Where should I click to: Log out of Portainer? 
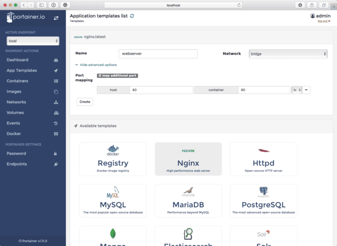click(322, 20)
